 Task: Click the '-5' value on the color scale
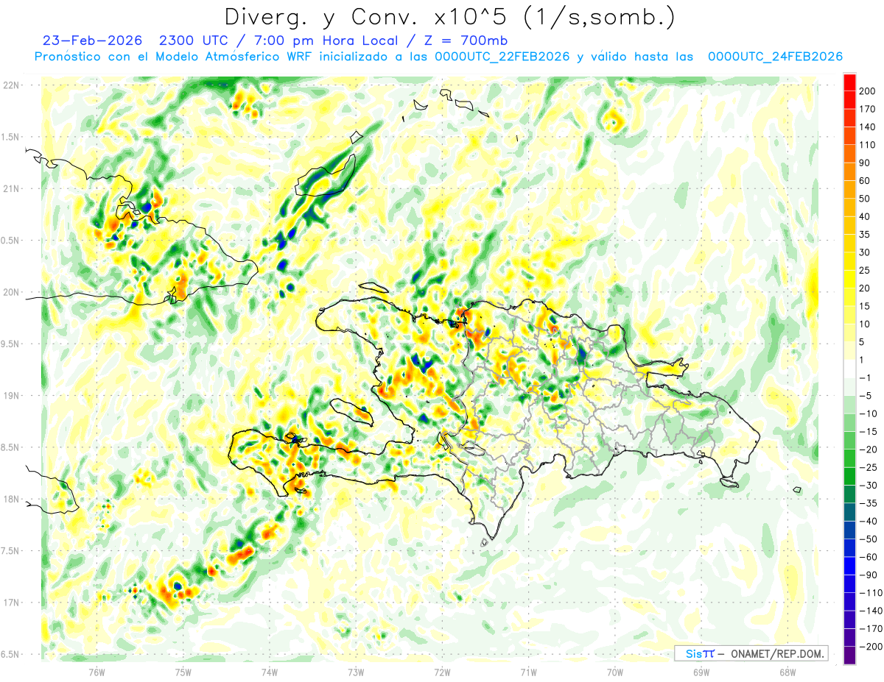865,396
